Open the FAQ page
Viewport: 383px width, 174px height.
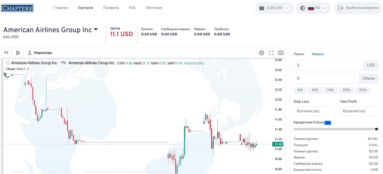point(132,8)
